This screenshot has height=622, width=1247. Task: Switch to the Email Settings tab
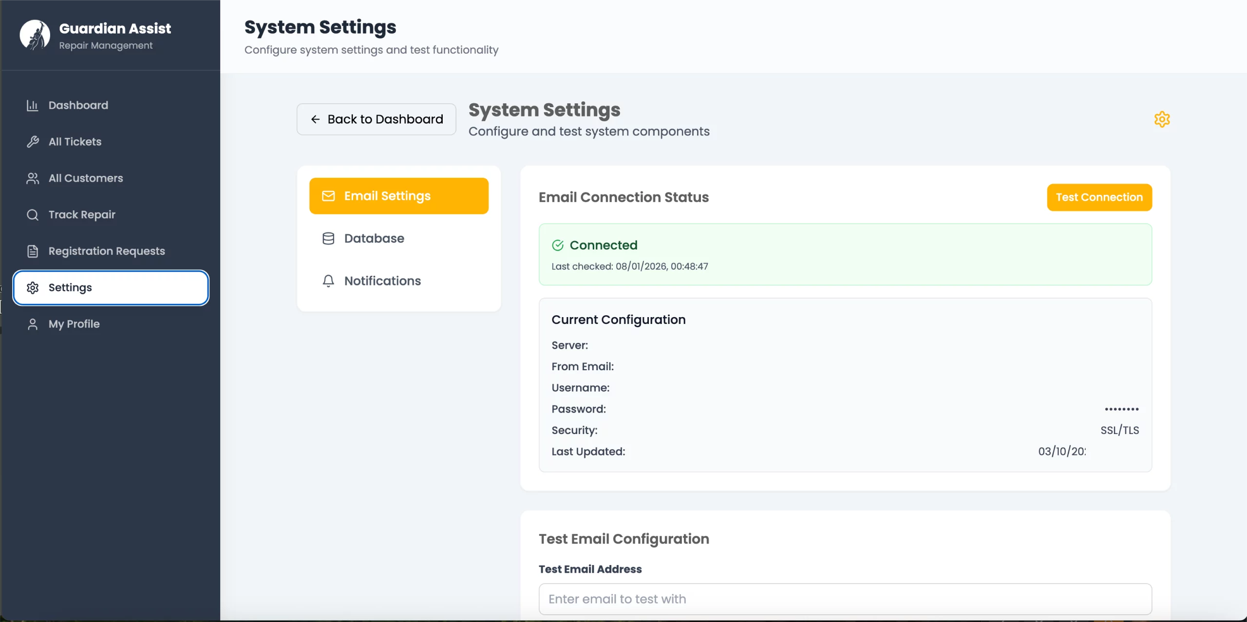(399, 196)
